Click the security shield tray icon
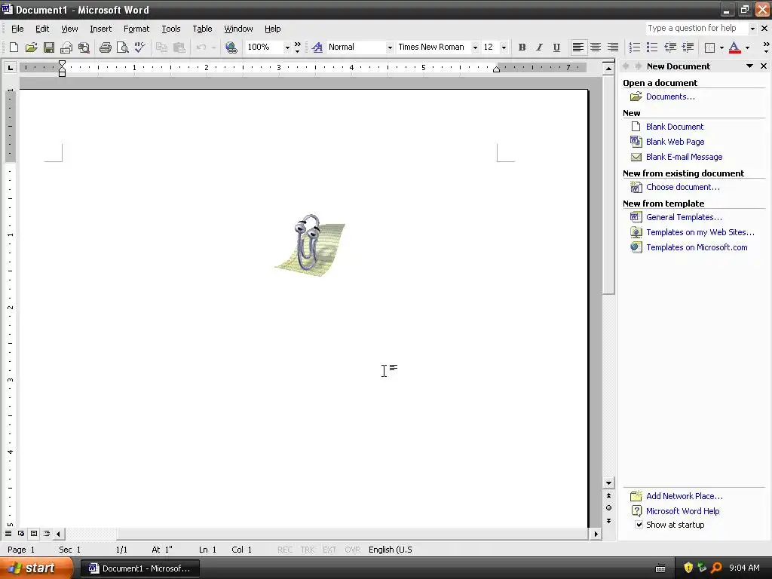The height and width of the screenshot is (579, 772). [x=688, y=568]
